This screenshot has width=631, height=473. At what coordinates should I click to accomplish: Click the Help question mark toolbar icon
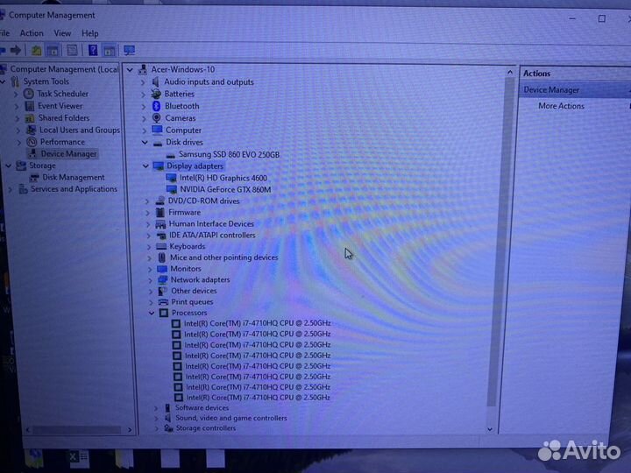point(93,50)
